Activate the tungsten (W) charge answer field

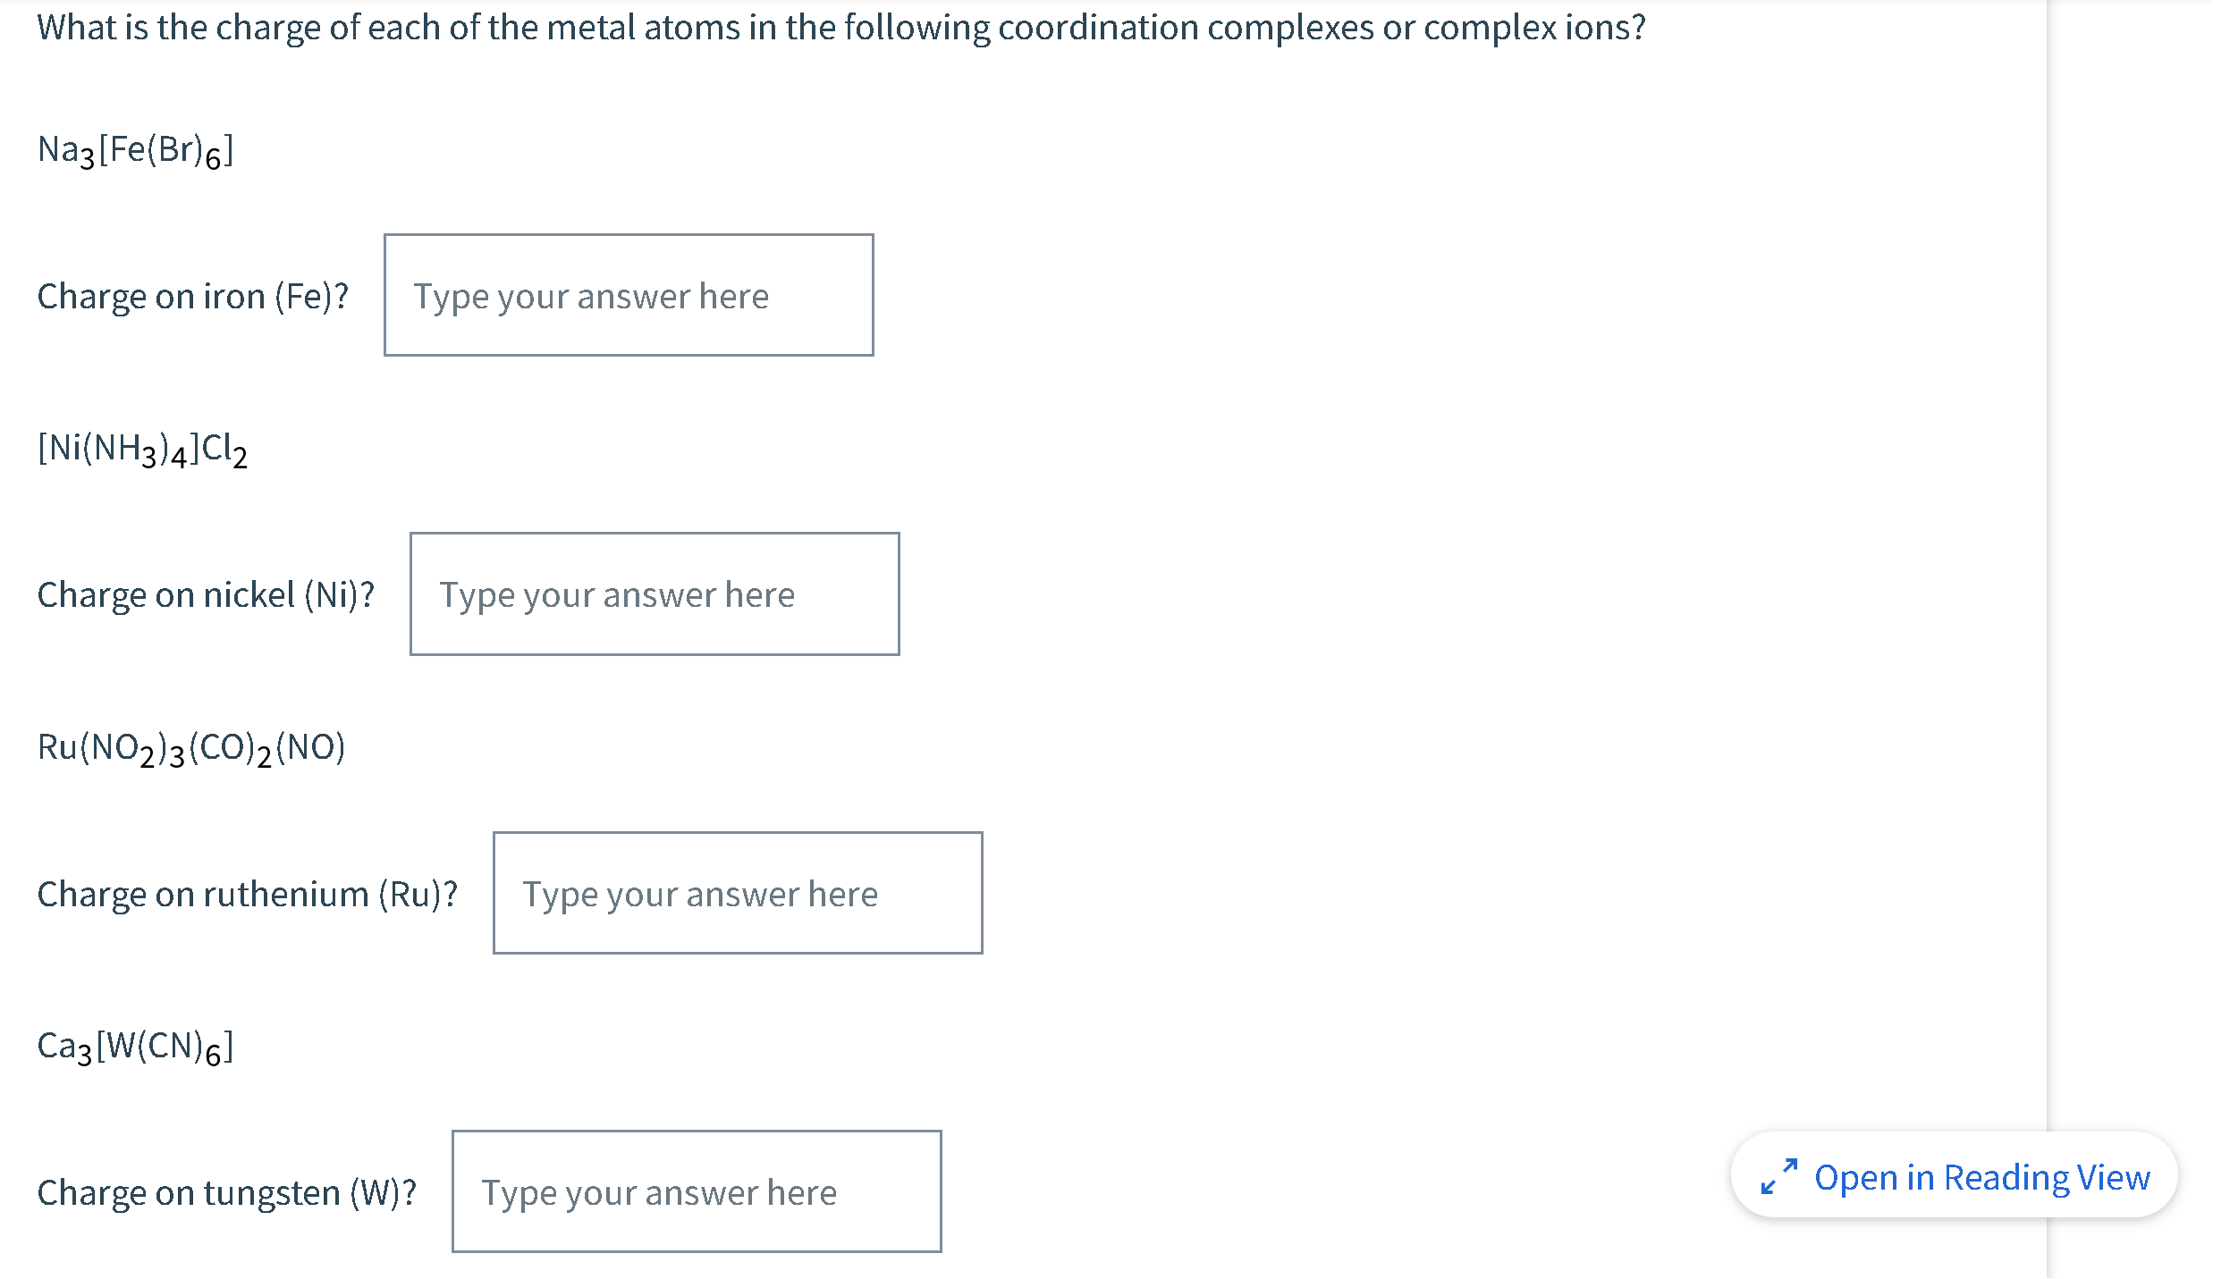[697, 1192]
